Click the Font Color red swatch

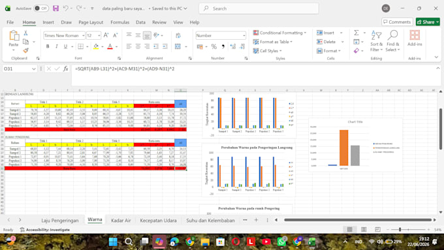pyautogui.click(x=110, y=46)
